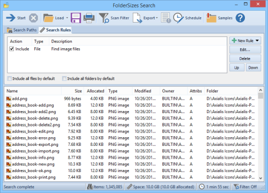Click the Space ruler icon in status bar
Viewport: 268px width, 193px height.
pos(129,187)
